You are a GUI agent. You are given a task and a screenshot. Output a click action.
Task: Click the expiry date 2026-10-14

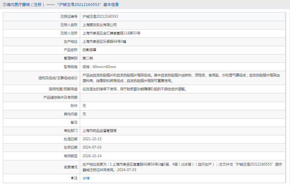(x=92, y=156)
